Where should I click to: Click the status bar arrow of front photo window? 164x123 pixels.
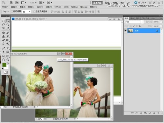click(35, 107)
